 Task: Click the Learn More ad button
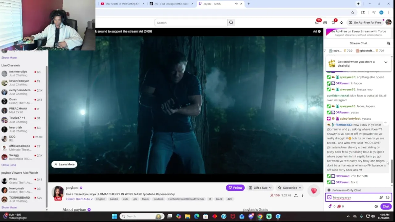pos(64,164)
